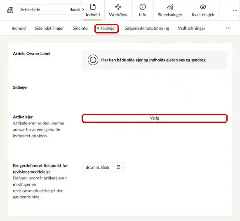The width and height of the screenshot is (240, 221).
Task: Open the Workflow view
Action: [x=118, y=10]
